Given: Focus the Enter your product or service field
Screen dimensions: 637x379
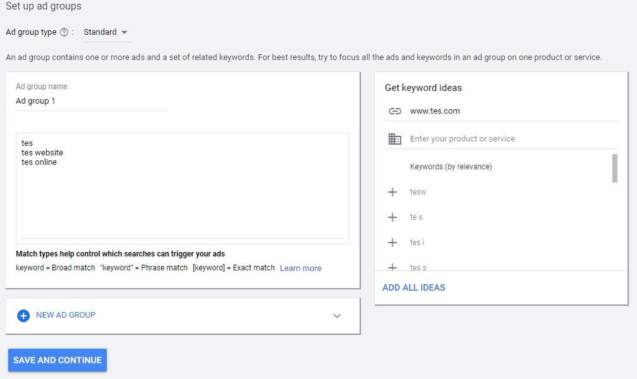Looking at the screenshot, I should (506, 139).
